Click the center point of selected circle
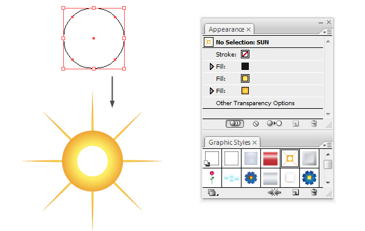 94,38
